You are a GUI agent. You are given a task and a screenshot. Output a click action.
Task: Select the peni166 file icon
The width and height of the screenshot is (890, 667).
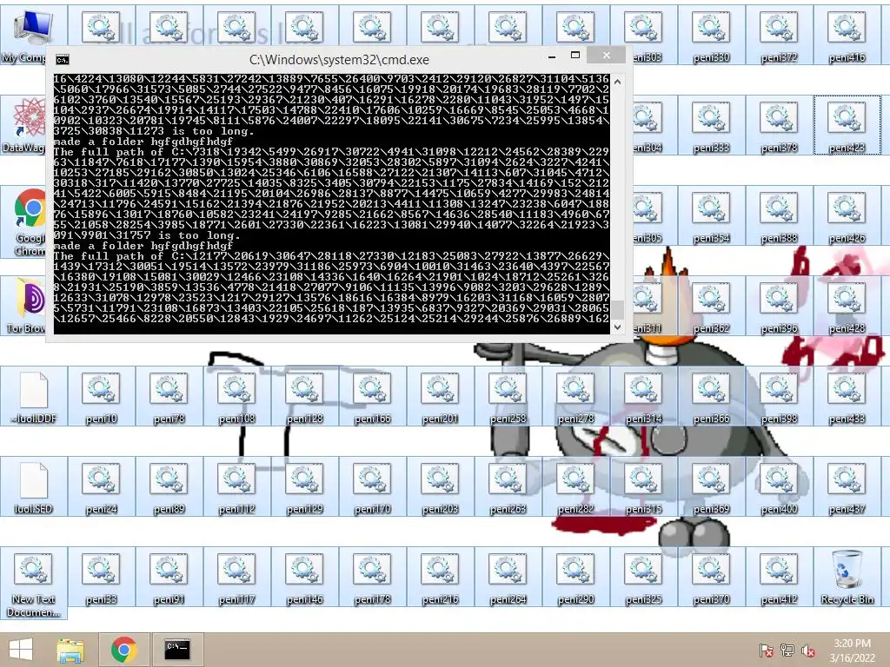(372, 397)
